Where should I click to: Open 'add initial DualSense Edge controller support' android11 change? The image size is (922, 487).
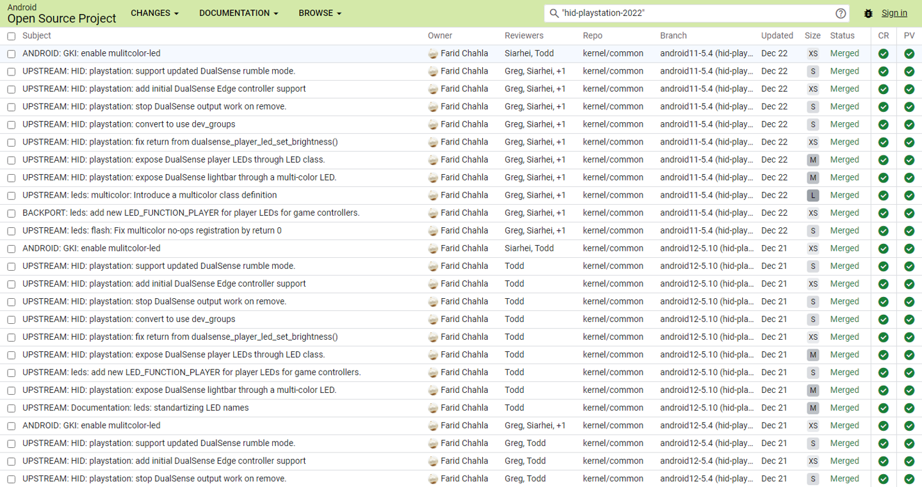(x=164, y=89)
